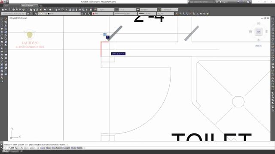
Task: Click the Plot printer icon
Action: tap(13, 9)
